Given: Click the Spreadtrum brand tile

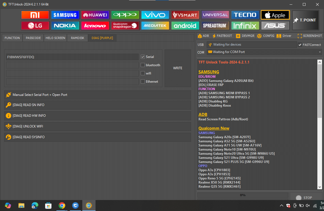Looking at the screenshot, I should [x=215, y=26].
